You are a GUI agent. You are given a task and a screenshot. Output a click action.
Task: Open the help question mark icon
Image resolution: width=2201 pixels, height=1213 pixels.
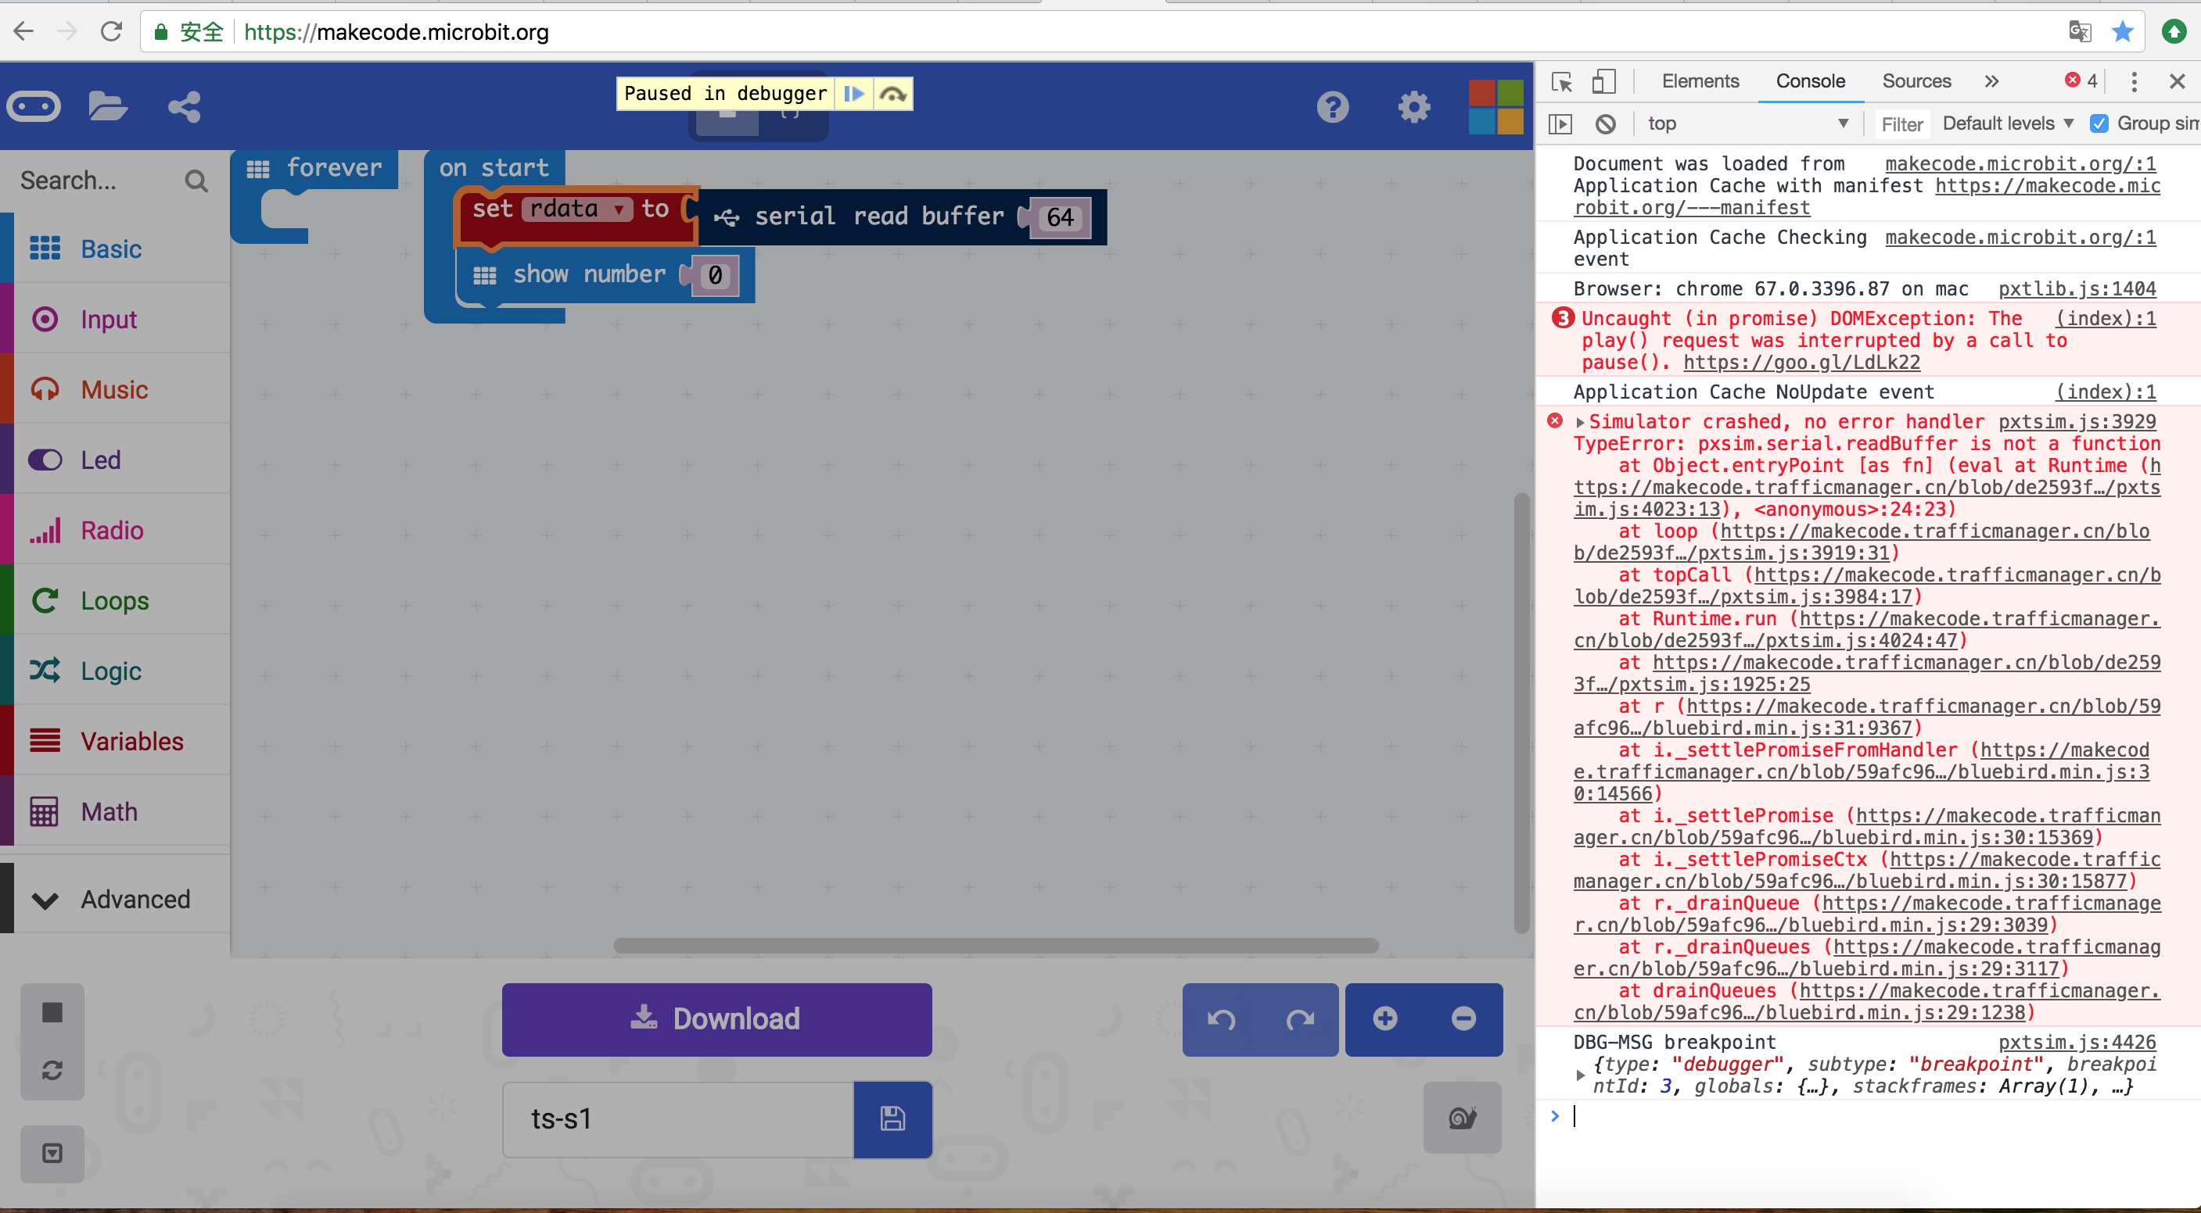coord(1333,106)
